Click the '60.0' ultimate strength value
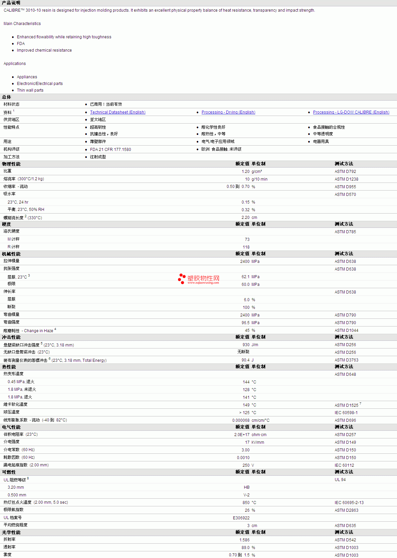Screen dimensions: 397x558 tap(246, 284)
